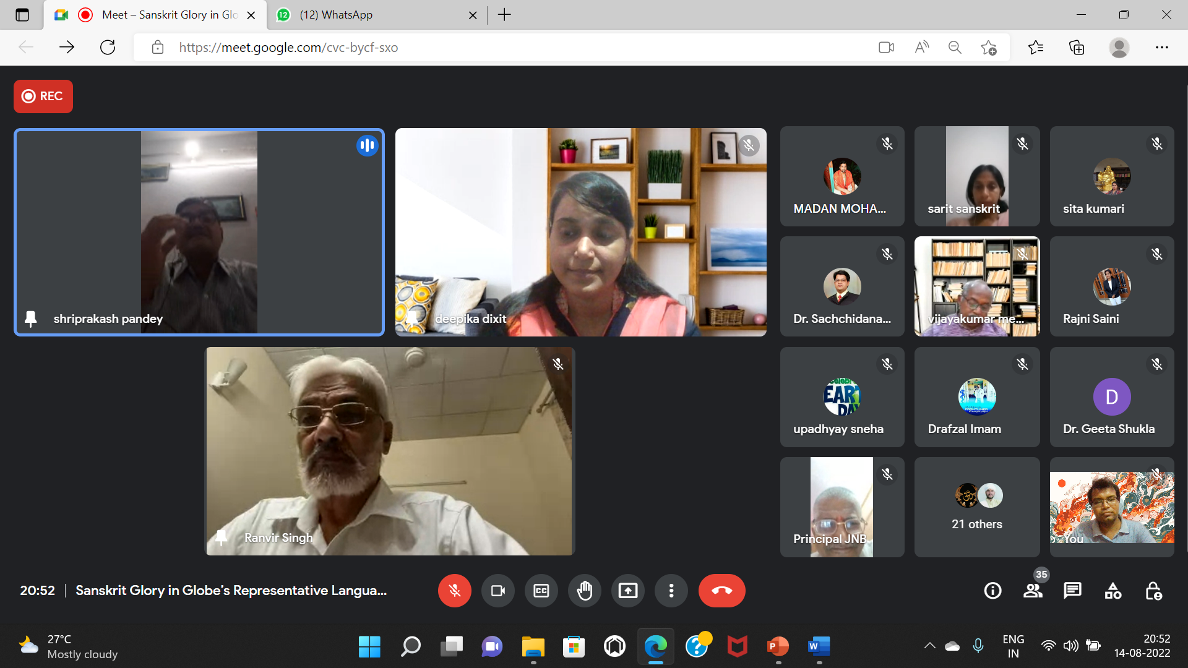
Task: Click the 21 others participants tile
Action: (976, 507)
